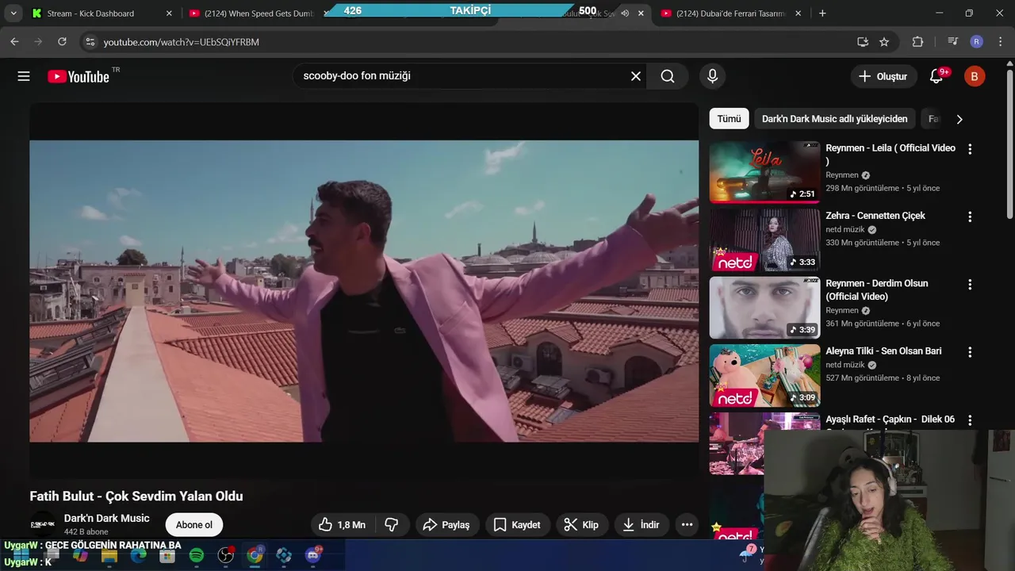Go back with the browser arrow
The width and height of the screenshot is (1015, 571).
(14, 41)
